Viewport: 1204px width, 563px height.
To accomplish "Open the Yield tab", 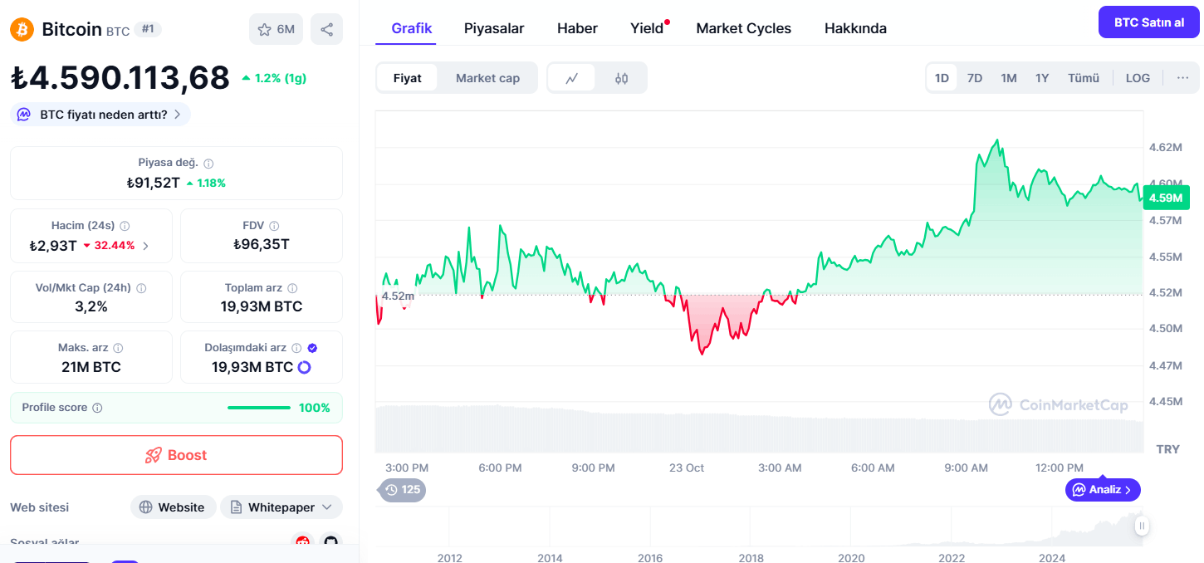I will point(647,28).
